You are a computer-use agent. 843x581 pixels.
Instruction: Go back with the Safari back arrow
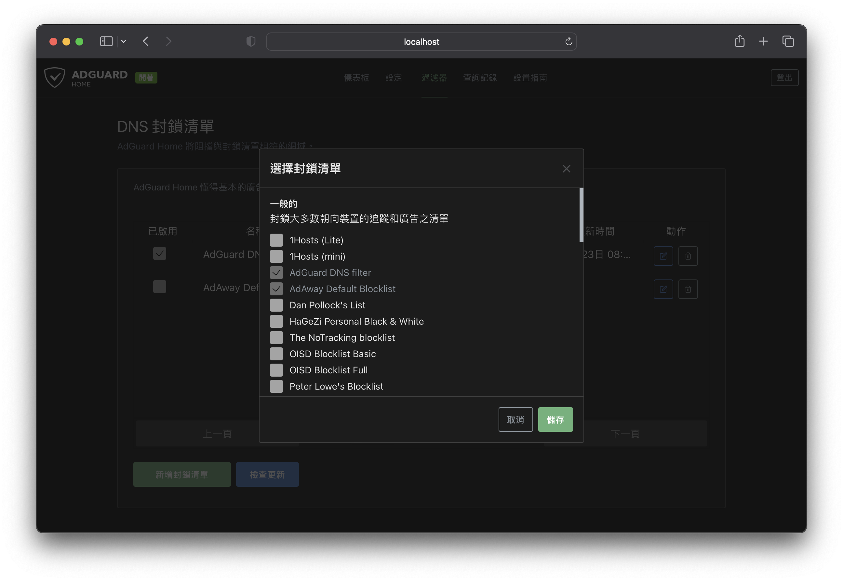(x=146, y=41)
